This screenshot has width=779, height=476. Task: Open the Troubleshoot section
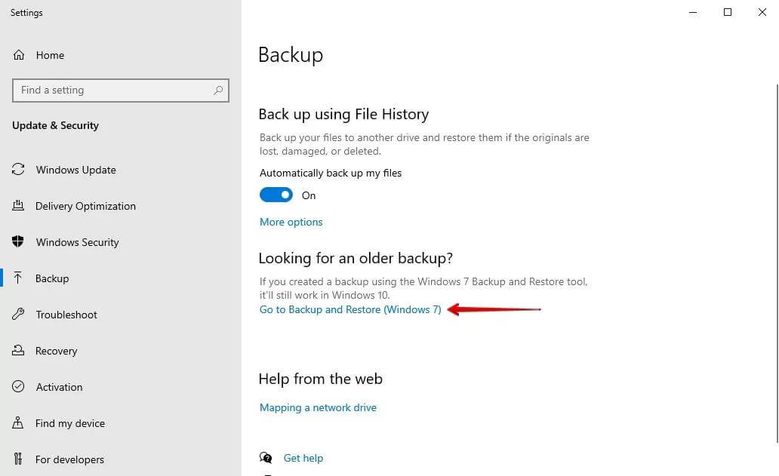66,315
